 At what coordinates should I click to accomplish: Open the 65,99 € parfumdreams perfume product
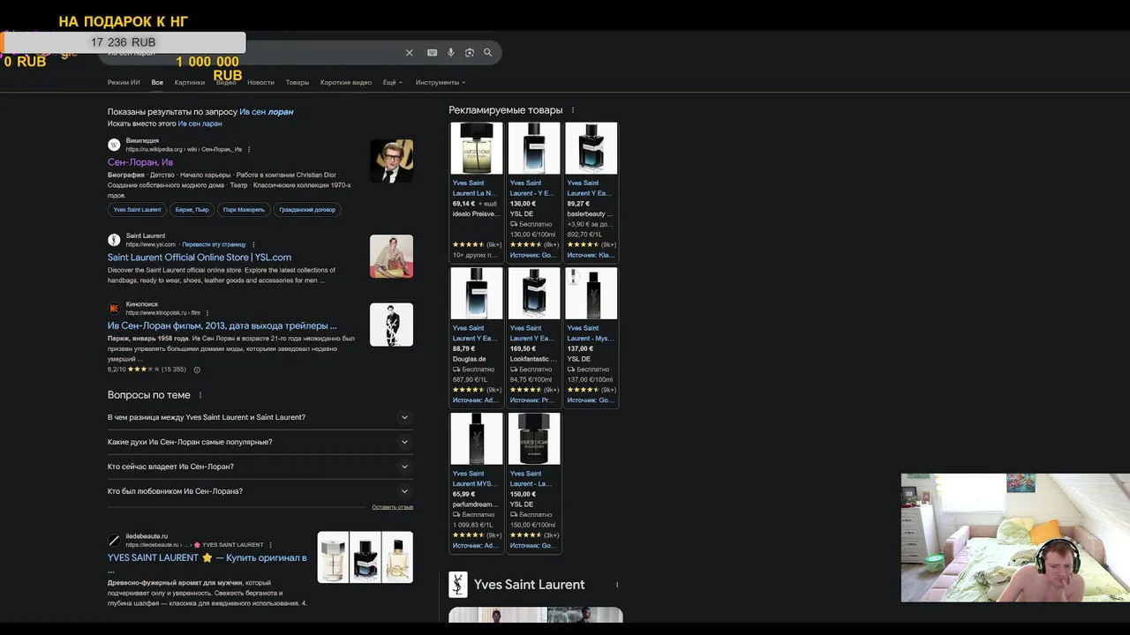477,482
